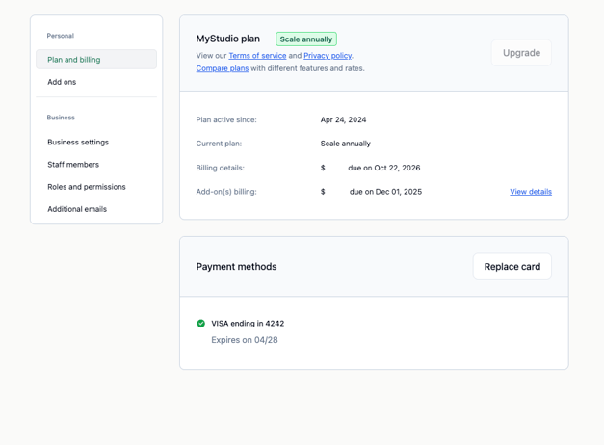Click the 'Apr 24, 2024' date value
The width and height of the screenshot is (604, 445).
343,119
